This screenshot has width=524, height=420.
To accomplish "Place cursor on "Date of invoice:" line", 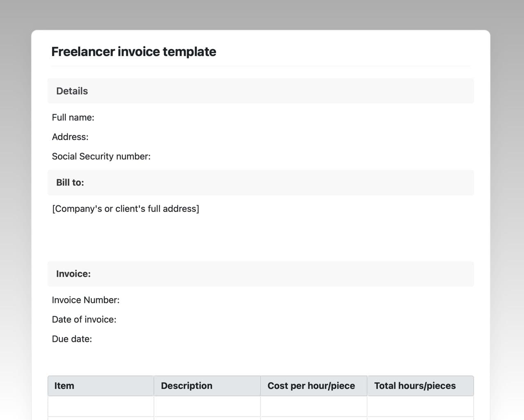I will [x=84, y=320].
